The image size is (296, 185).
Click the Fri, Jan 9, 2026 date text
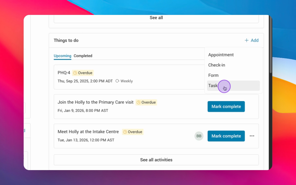83,111
